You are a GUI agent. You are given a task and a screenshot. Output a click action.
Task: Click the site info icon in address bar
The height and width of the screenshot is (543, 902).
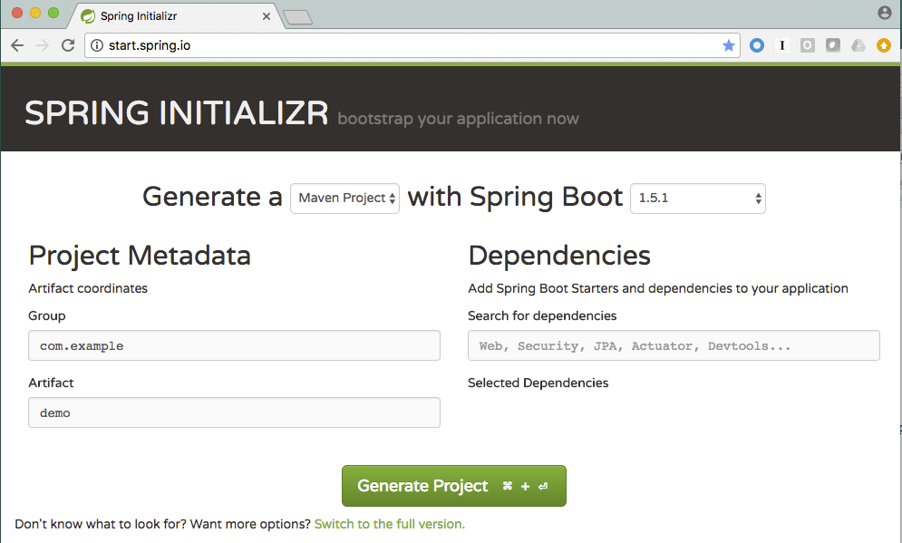tap(97, 45)
